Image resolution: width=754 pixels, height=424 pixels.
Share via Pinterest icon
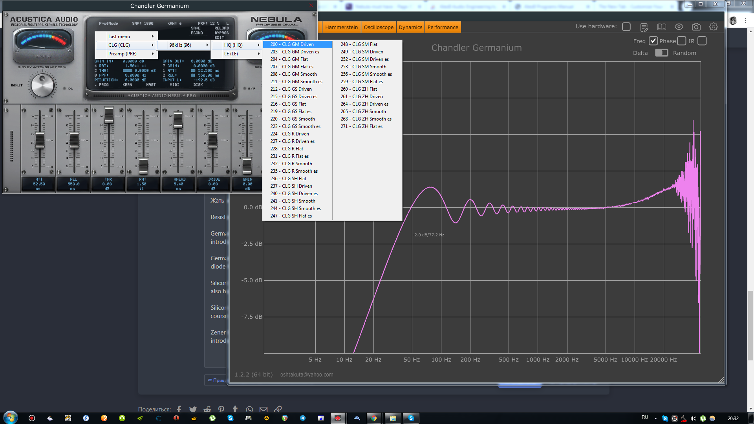[221, 409]
